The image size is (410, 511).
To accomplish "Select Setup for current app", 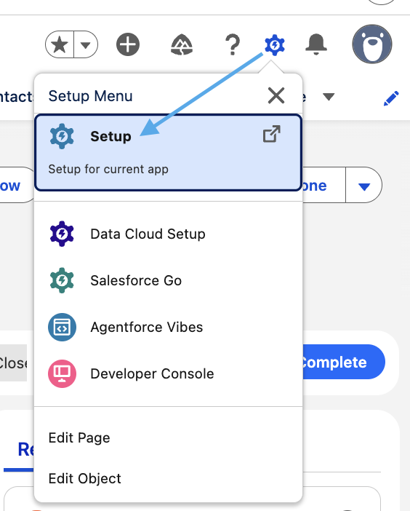I will [x=168, y=152].
